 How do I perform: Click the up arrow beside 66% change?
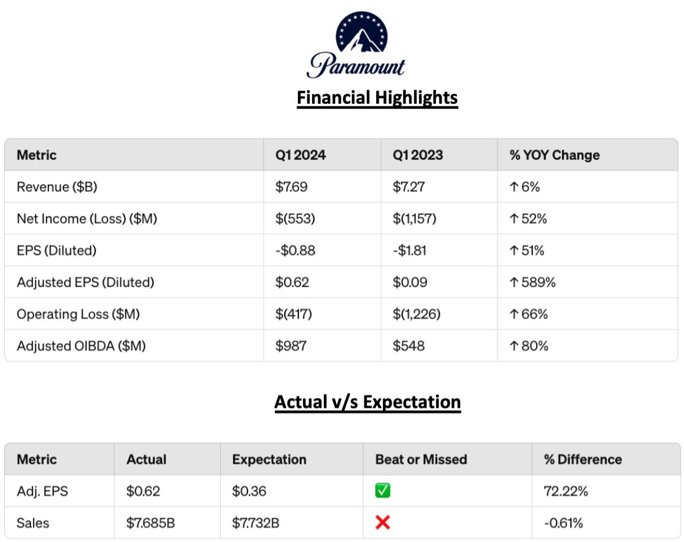click(514, 314)
